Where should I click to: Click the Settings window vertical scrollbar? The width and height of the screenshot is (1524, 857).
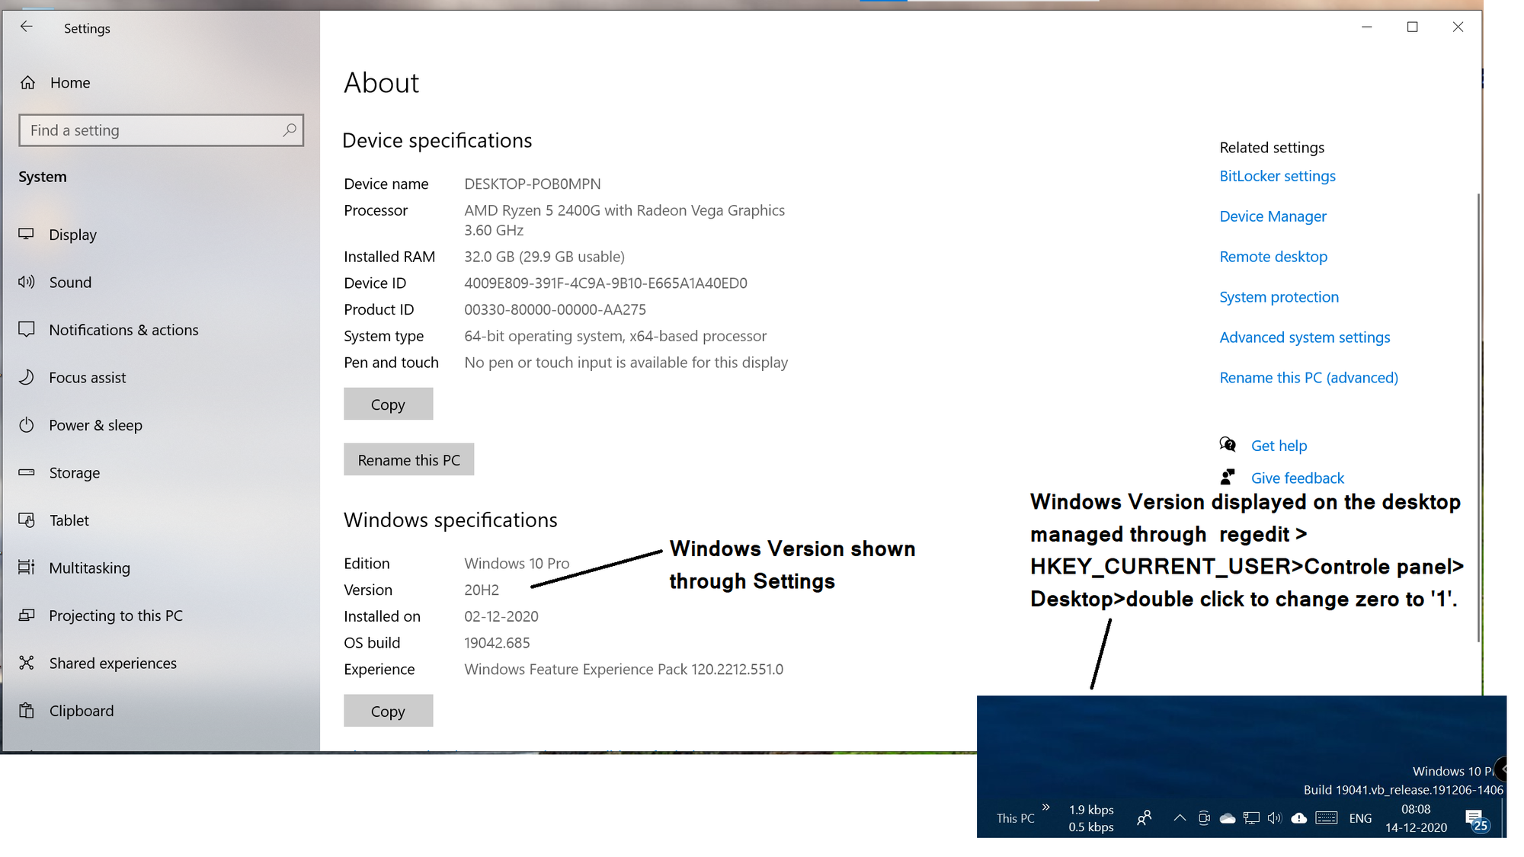[1478, 417]
